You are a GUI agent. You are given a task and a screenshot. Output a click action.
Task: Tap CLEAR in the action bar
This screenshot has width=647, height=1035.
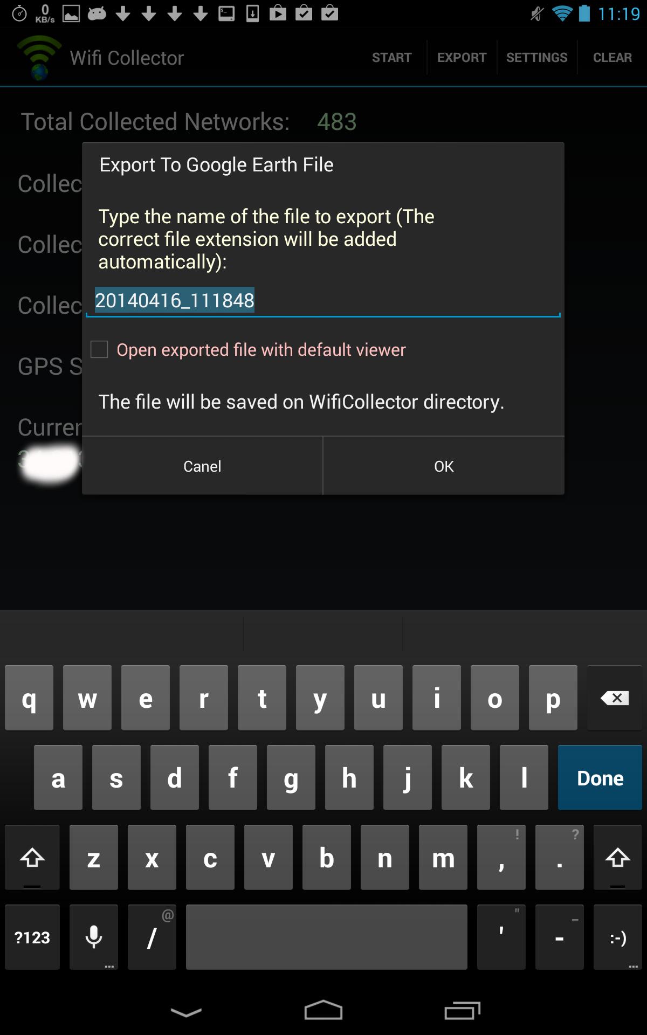(612, 58)
